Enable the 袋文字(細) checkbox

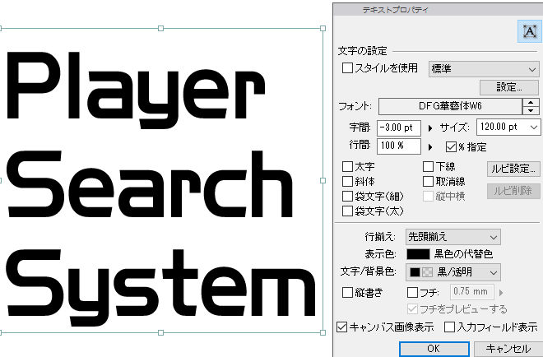(347, 197)
